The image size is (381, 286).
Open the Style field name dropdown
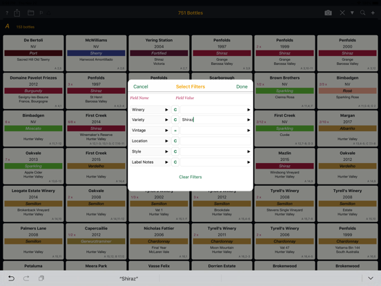pyautogui.click(x=150, y=151)
